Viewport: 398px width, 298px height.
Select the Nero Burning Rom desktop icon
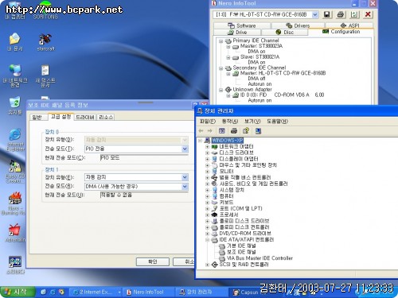(x=14, y=203)
